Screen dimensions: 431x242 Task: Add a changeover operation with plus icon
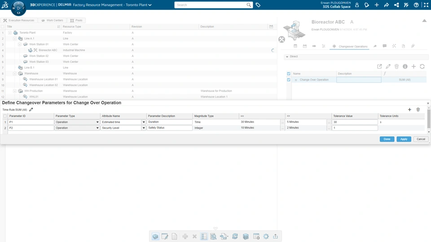[x=413, y=66]
